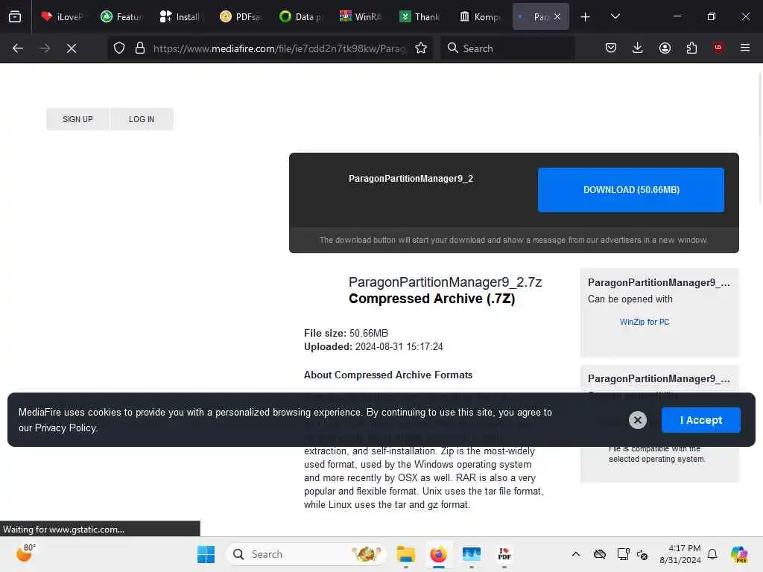
Task: Open Windows Start menu
Action: click(206, 554)
